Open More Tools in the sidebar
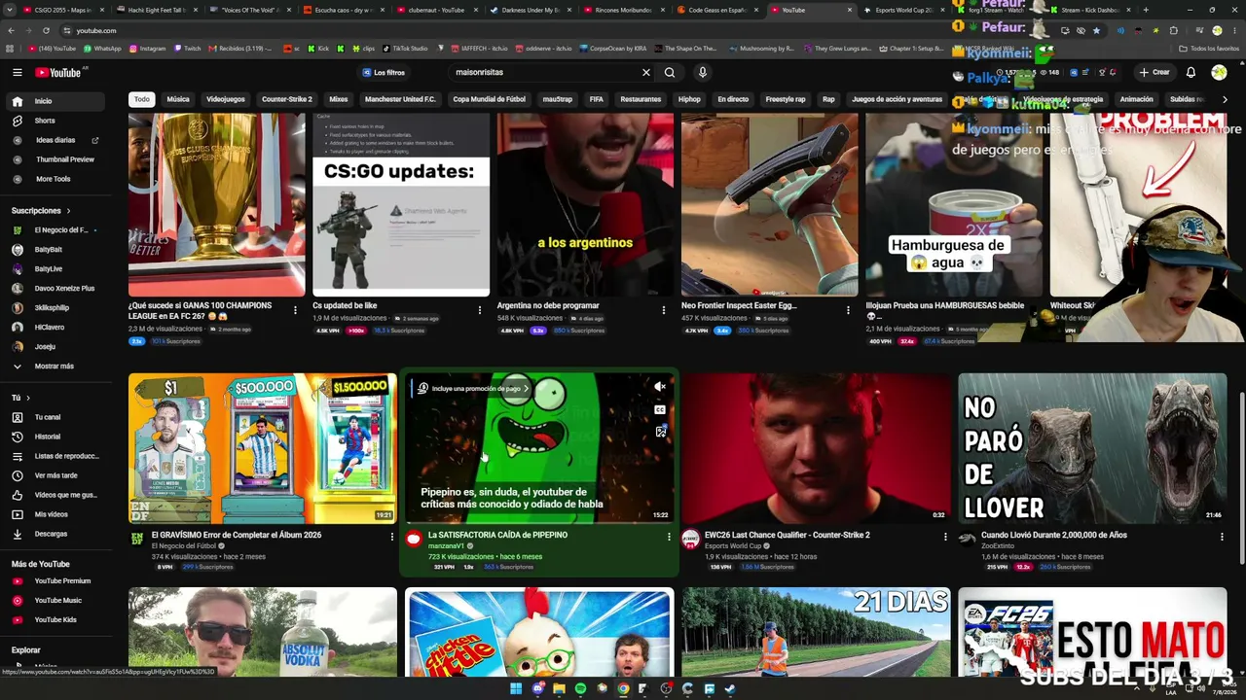Screen dimensions: 1246x700 tap(56, 179)
